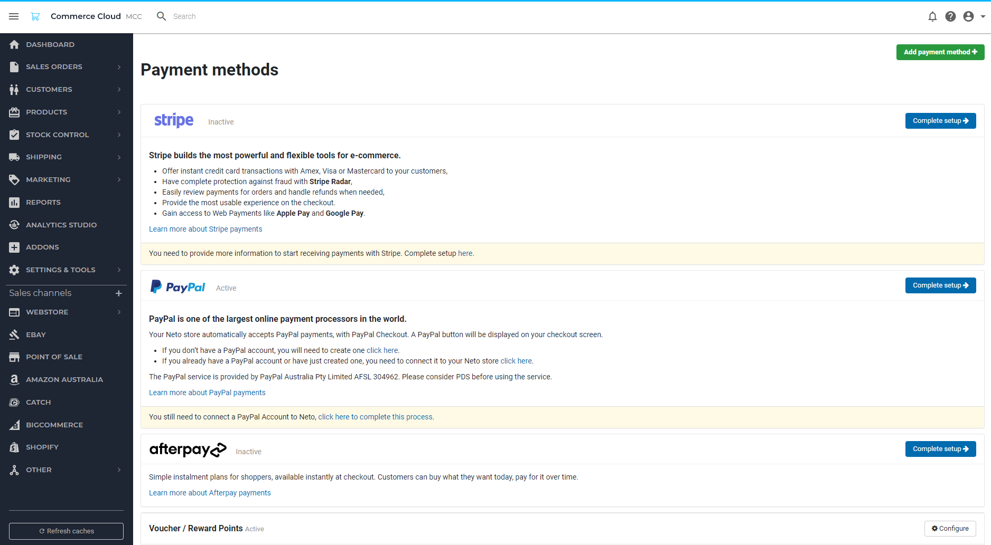This screenshot has width=991, height=545.
Task: Click the Refresh caches button
Action: tap(66, 531)
